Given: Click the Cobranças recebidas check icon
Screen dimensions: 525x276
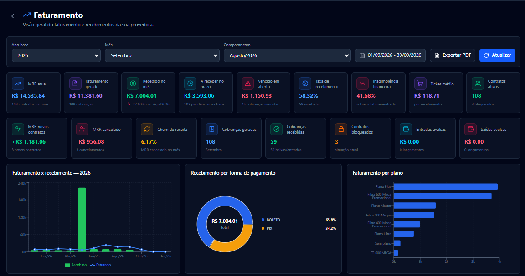Looking at the screenshot, I should point(277,129).
